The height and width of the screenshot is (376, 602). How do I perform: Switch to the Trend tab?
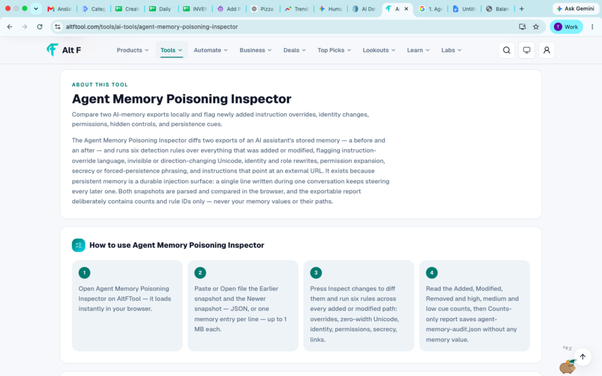point(297,8)
